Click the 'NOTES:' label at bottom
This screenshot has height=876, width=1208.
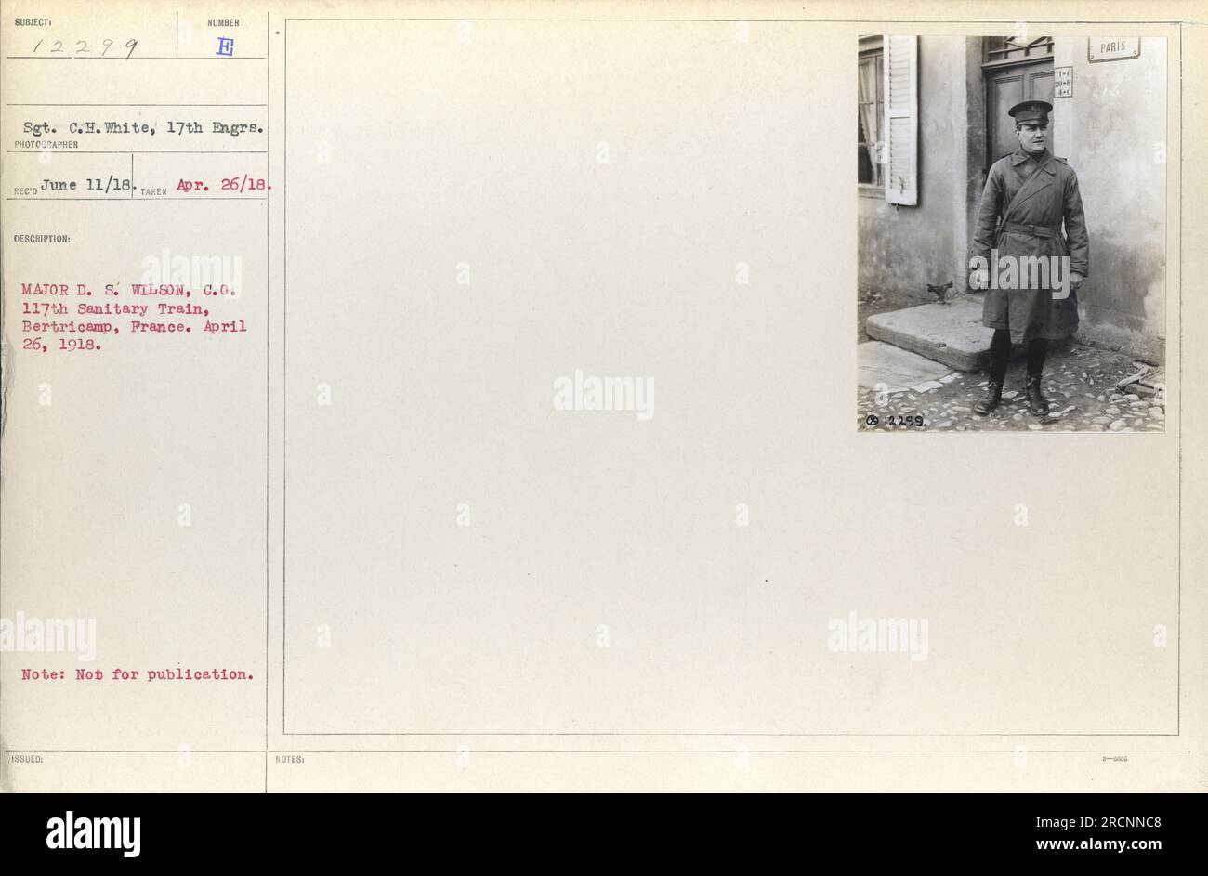click(x=290, y=759)
